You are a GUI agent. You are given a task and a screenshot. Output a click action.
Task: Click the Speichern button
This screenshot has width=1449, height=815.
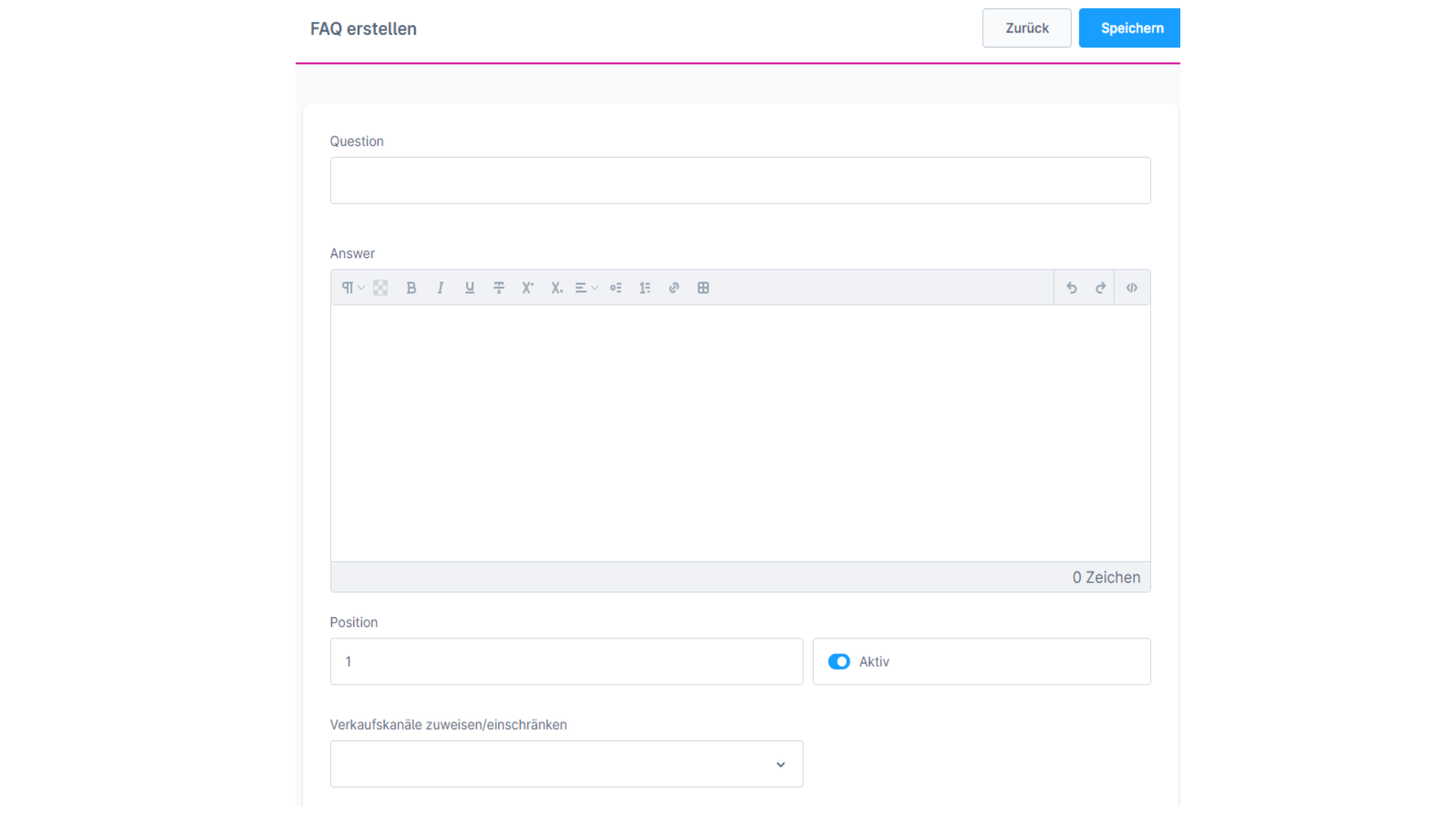1130,28
